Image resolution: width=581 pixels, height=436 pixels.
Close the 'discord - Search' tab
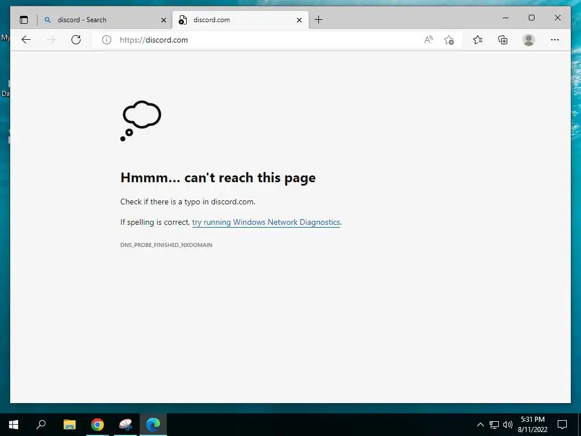tap(163, 20)
